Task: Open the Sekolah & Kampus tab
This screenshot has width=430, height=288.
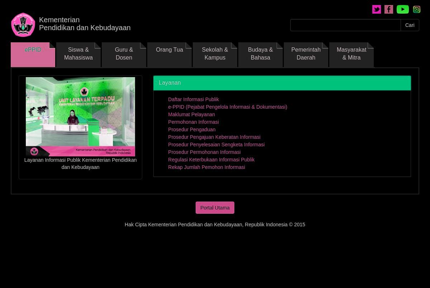Action: (215, 55)
